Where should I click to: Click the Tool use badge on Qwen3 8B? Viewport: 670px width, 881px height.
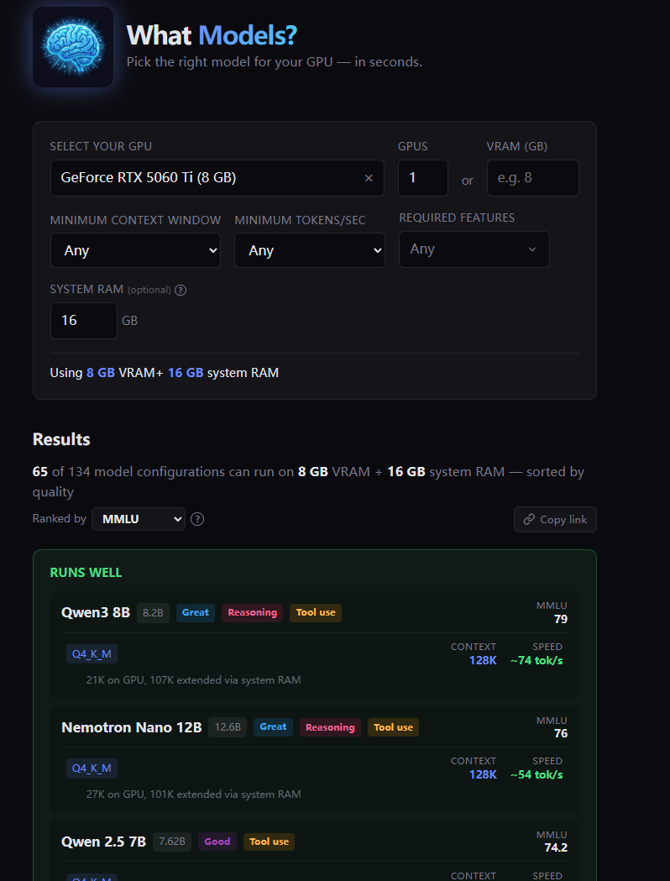316,613
